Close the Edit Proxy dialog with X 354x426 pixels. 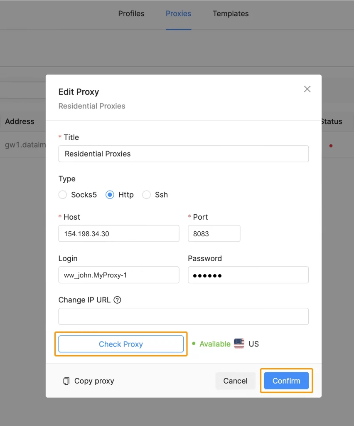pos(307,89)
